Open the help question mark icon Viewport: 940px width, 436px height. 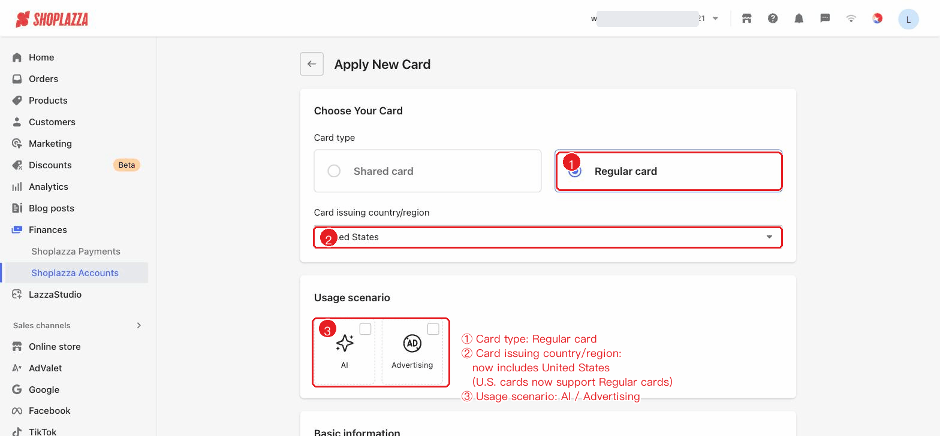pyautogui.click(x=773, y=19)
